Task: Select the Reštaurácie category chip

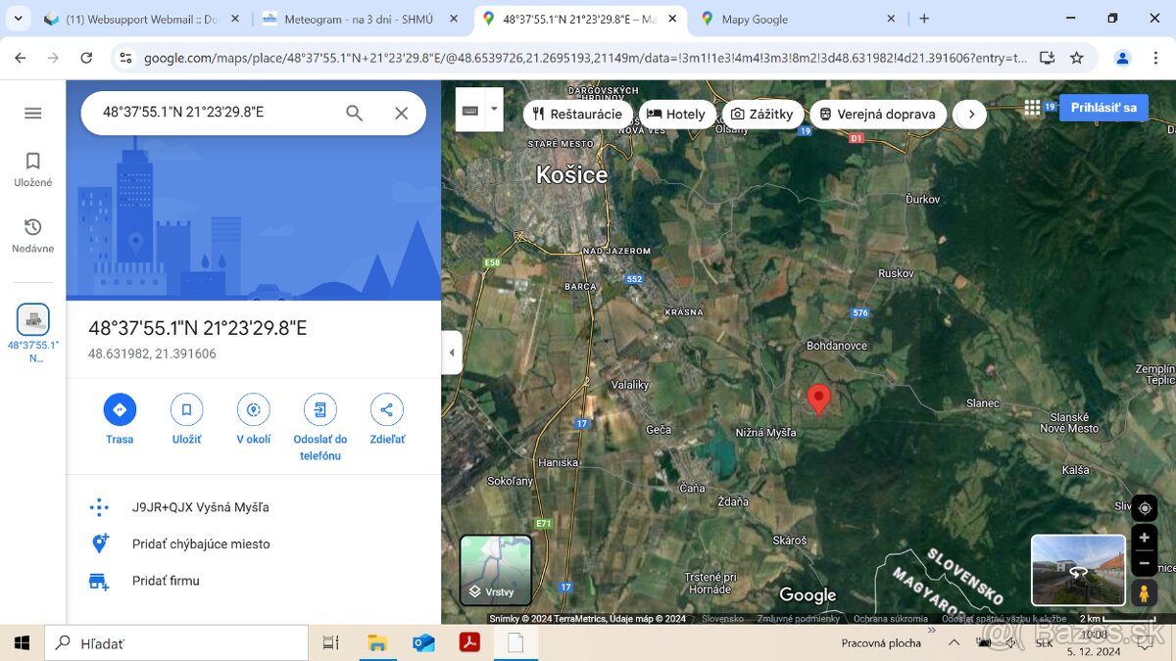Action: 577,114
